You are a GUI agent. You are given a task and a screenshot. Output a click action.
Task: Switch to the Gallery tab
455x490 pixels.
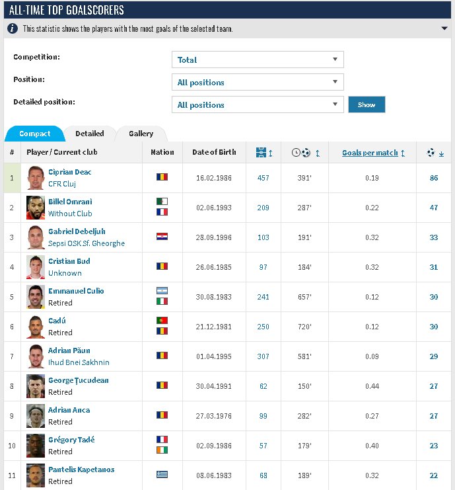141,134
